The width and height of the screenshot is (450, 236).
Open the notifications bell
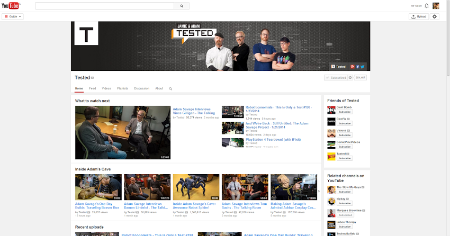[427, 6]
